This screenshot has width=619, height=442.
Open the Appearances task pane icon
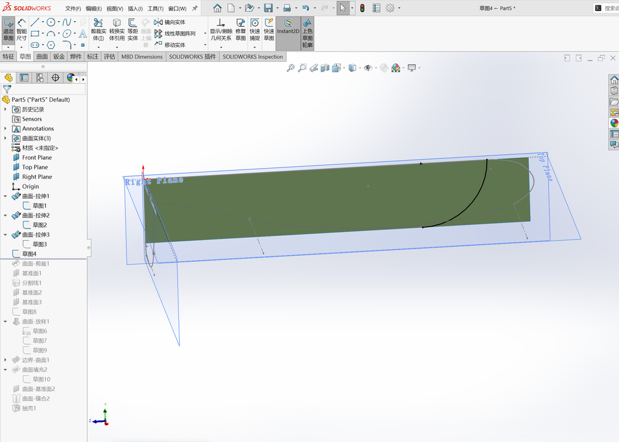coord(614,123)
